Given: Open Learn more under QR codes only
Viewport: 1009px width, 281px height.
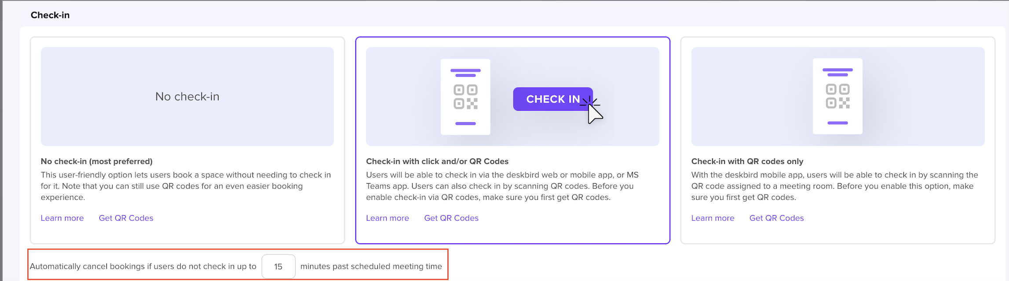Looking at the screenshot, I should click(x=713, y=218).
